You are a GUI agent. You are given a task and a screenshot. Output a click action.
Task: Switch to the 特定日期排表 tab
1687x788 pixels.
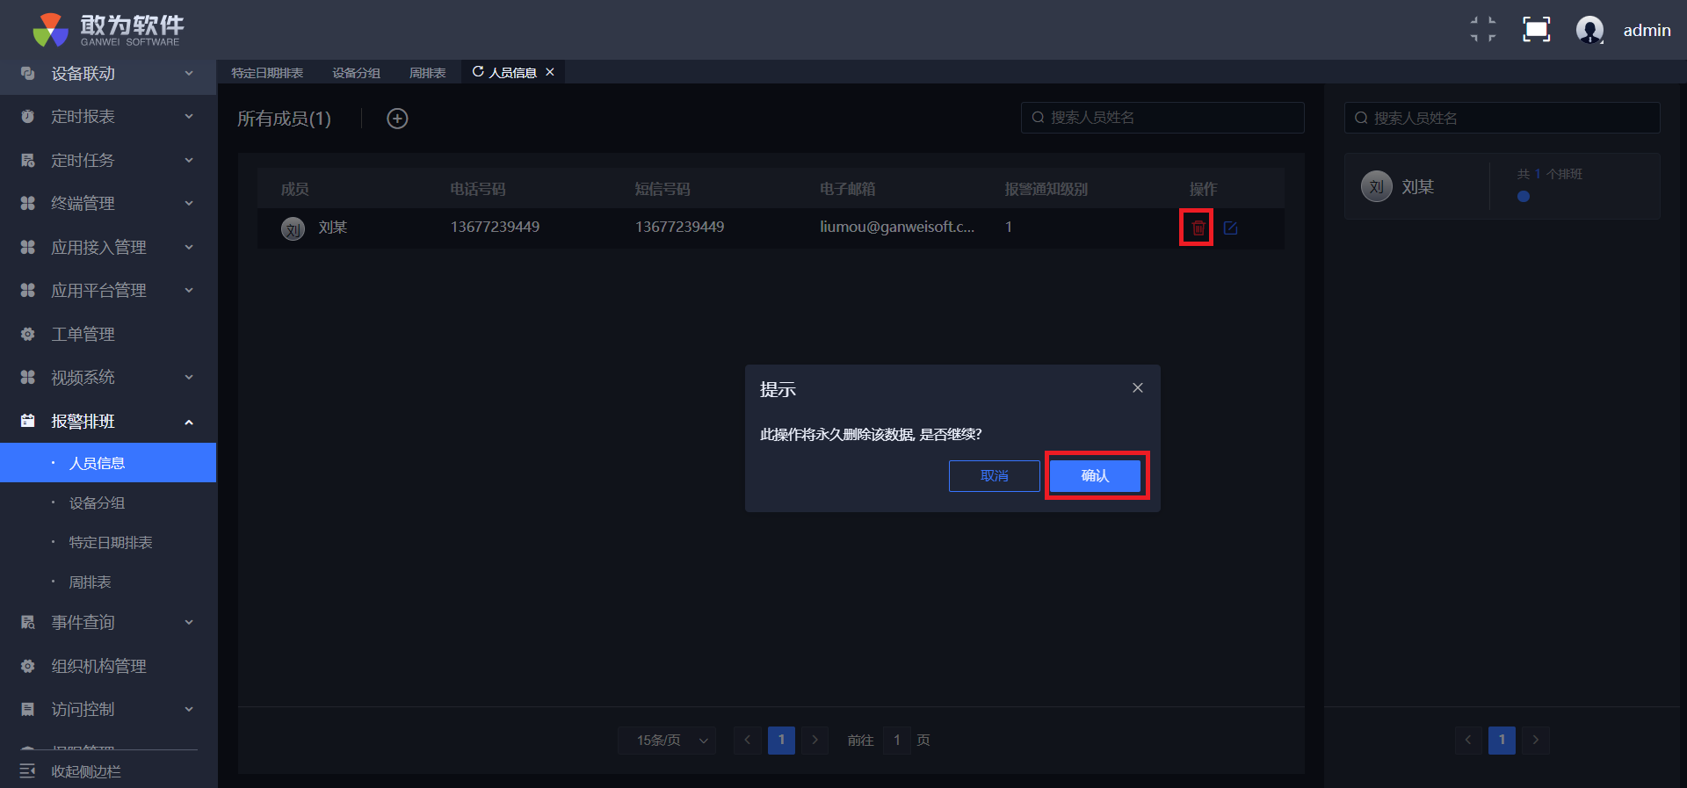point(267,73)
